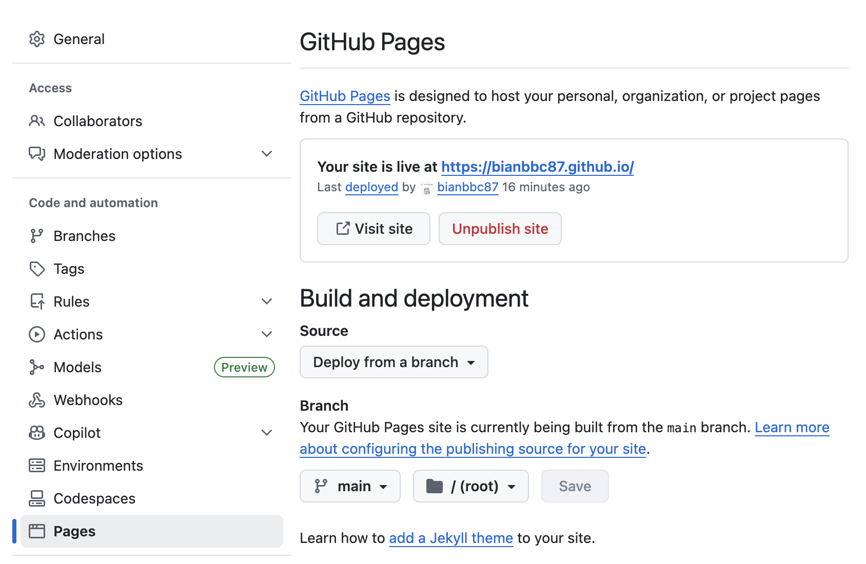Screen dimensions: 866x564
Task: Click the Models icon in sidebar
Action: pyautogui.click(x=37, y=367)
